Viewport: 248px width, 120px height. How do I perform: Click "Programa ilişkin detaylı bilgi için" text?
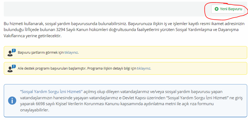pos(112,68)
